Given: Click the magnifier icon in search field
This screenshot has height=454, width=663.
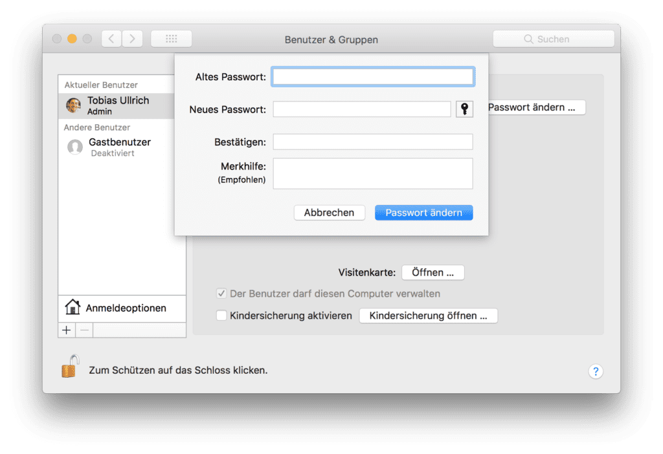Looking at the screenshot, I should click(528, 39).
